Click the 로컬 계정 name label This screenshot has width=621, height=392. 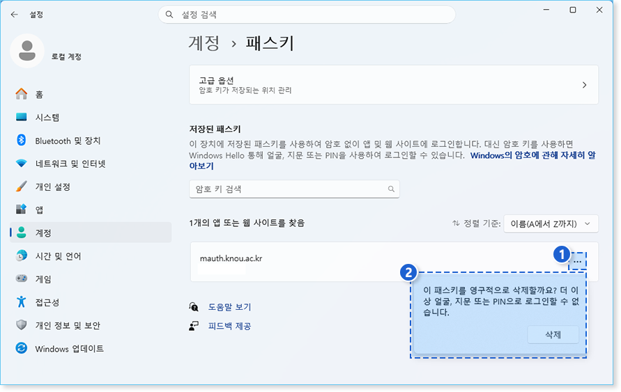(x=66, y=56)
